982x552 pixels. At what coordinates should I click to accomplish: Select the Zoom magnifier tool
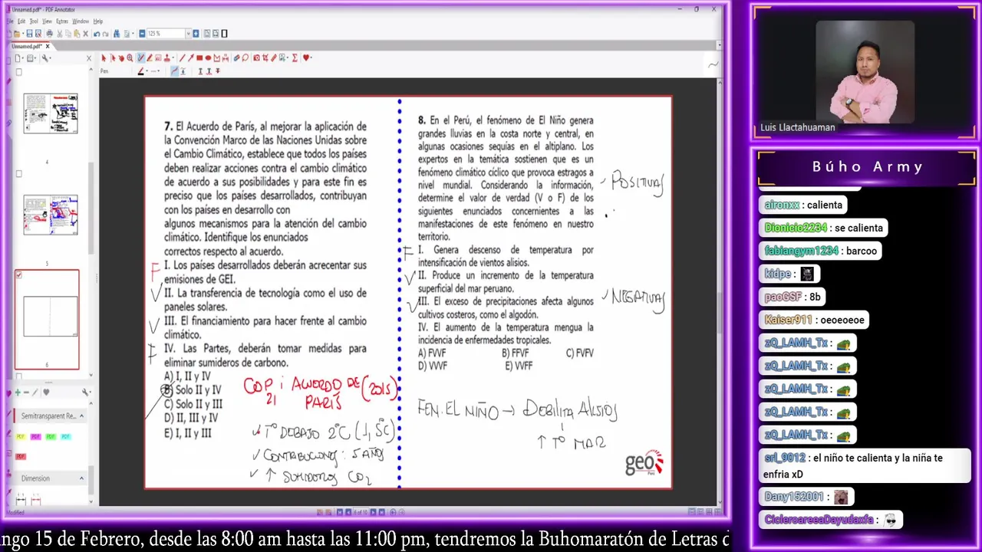(130, 58)
